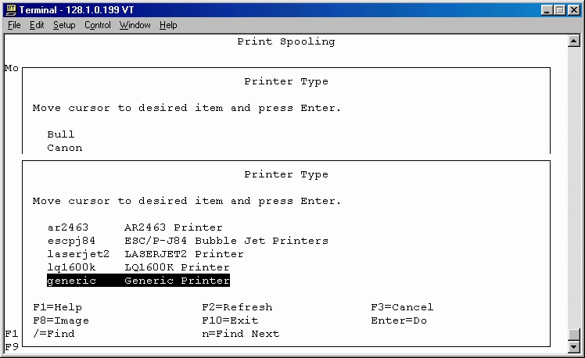Click the VT terminal icon in title bar
The width and height of the screenshot is (585, 358).
point(11,10)
